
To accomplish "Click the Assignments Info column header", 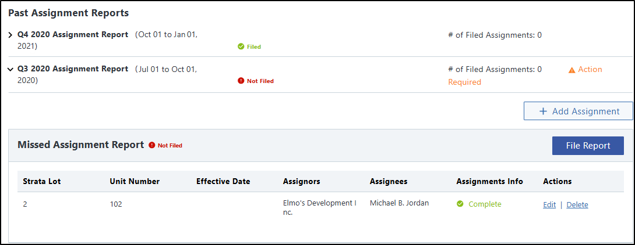I will [489, 182].
